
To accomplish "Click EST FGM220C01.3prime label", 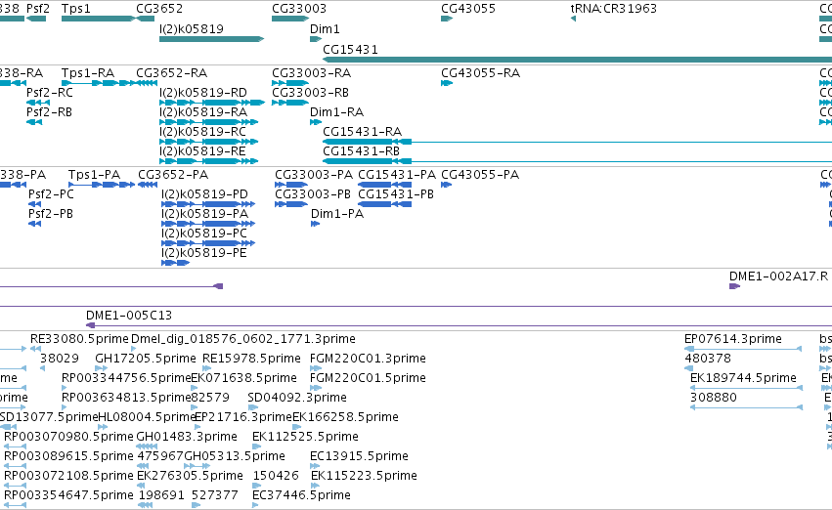I will (x=368, y=359).
